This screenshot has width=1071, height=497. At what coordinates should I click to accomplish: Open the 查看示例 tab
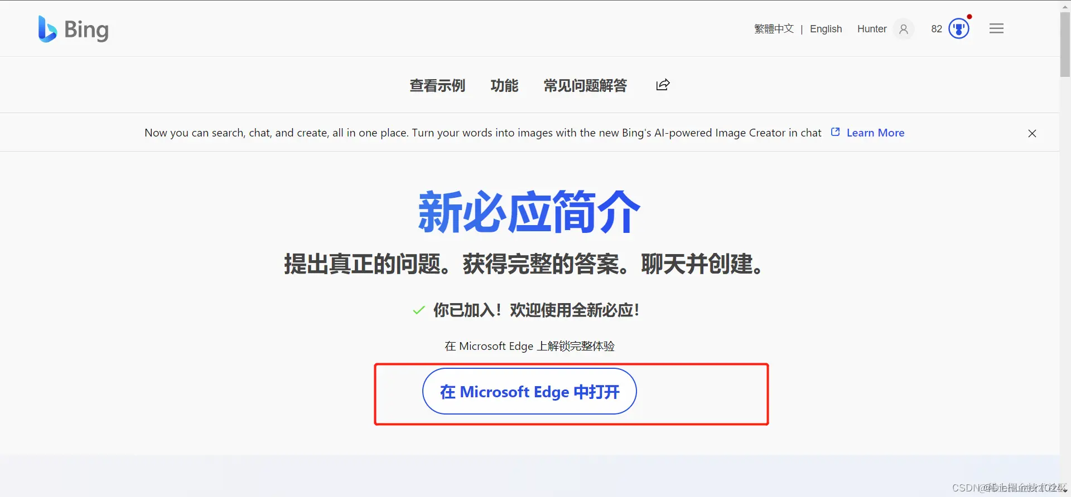[x=437, y=85]
